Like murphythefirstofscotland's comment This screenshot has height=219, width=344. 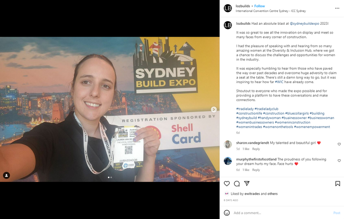point(339,161)
